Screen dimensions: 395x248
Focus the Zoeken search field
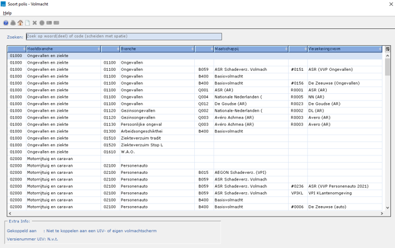point(124,37)
